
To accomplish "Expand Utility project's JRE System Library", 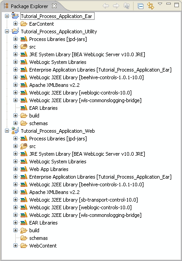I will (15, 54).
